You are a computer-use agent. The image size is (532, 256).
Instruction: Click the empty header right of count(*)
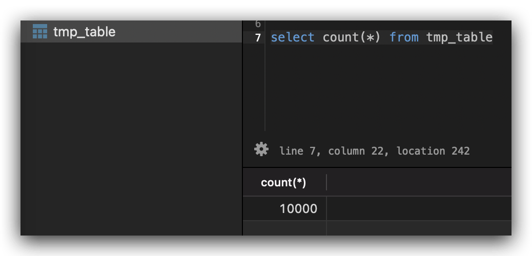click(x=418, y=182)
